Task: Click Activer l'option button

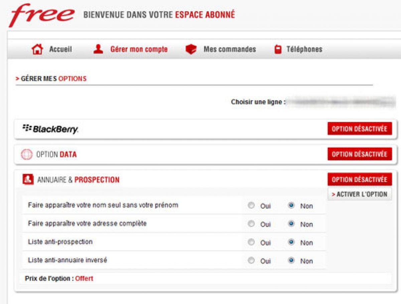Action: pyautogui.click(x=360, y=194)
